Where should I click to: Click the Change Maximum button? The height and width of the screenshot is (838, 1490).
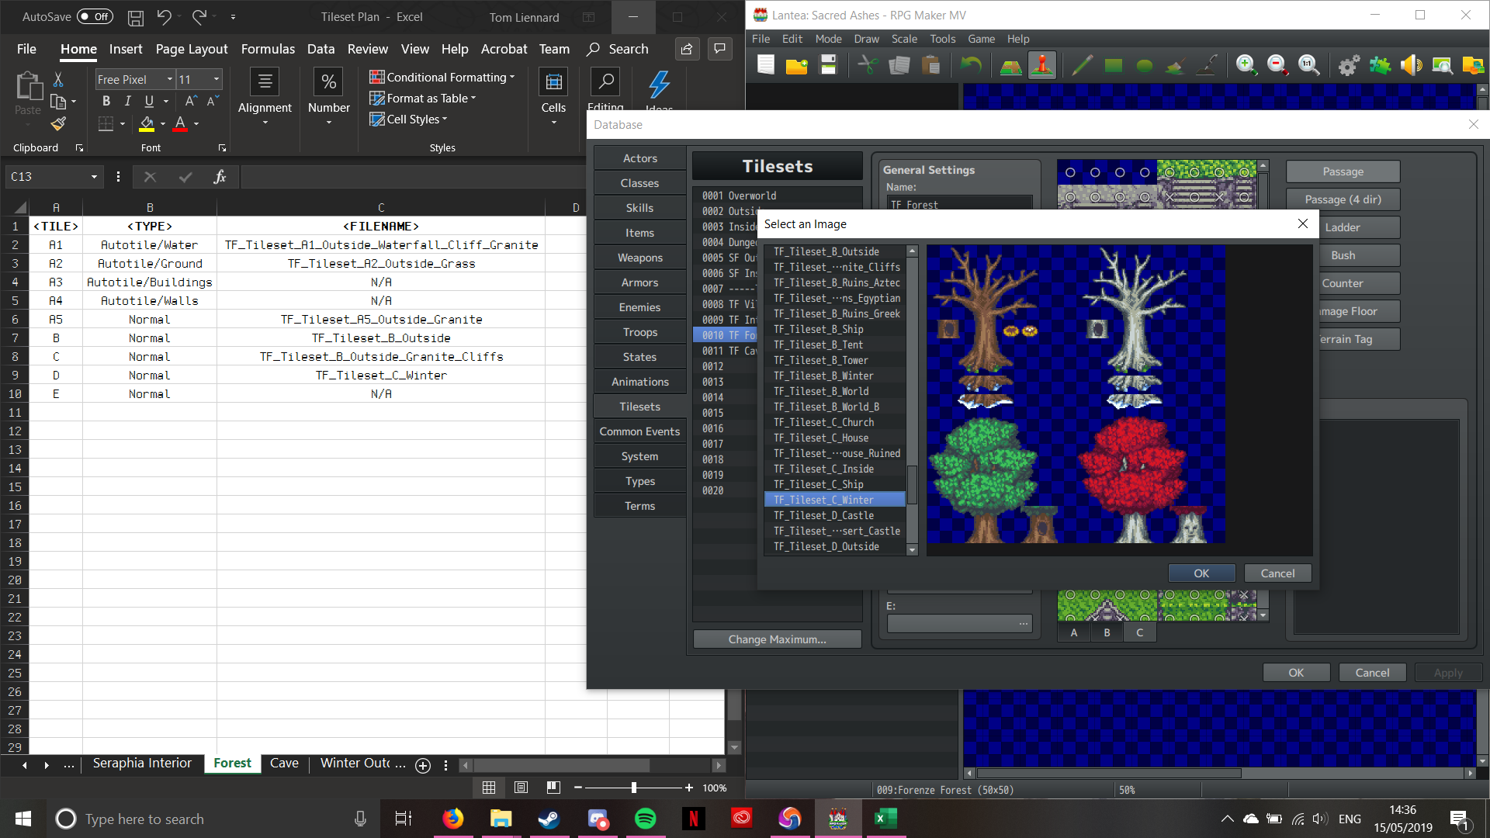[x=777, y=639]
